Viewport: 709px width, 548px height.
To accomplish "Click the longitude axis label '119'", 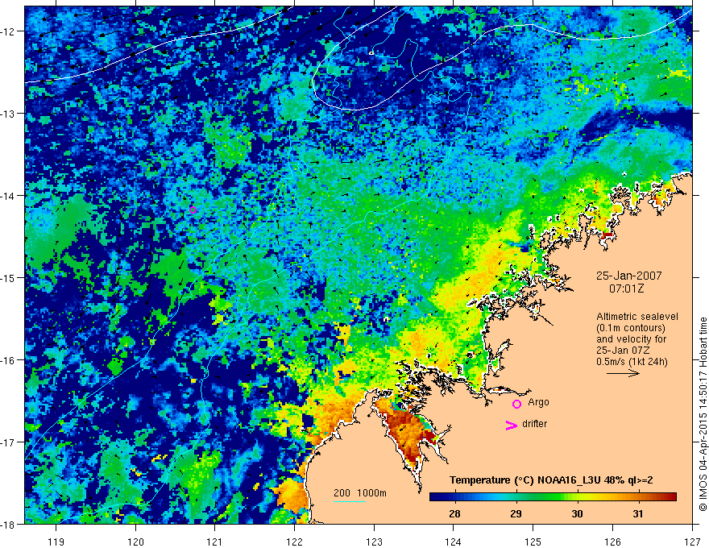I will click(x=56, y=542).
